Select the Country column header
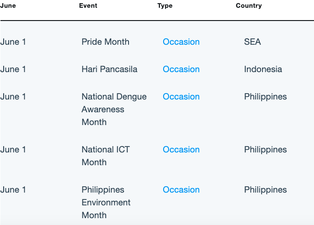Viewport: 314px width, 225px height. [249, 5]
